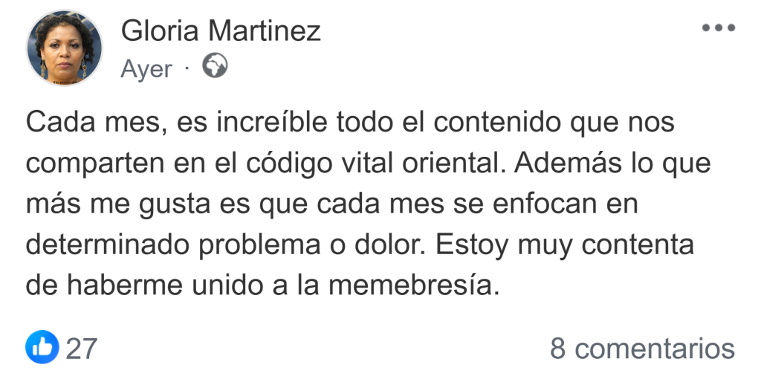Click the phrase "Estoy muy contenta"
761x385 pixels.
[x=564, y=245]
